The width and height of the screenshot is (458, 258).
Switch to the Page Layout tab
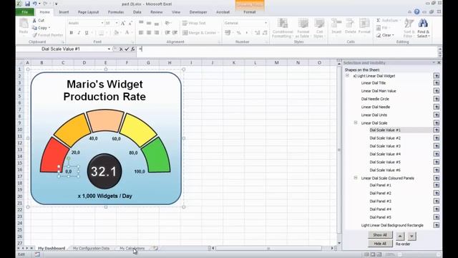click(x=88, y=12)
